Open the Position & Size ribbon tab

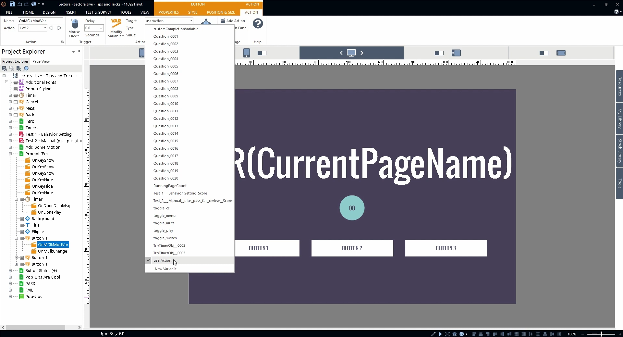pos(221,12)
